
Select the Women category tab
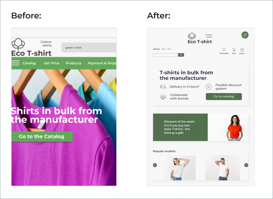pyautogui.click(x=156, y=49)
